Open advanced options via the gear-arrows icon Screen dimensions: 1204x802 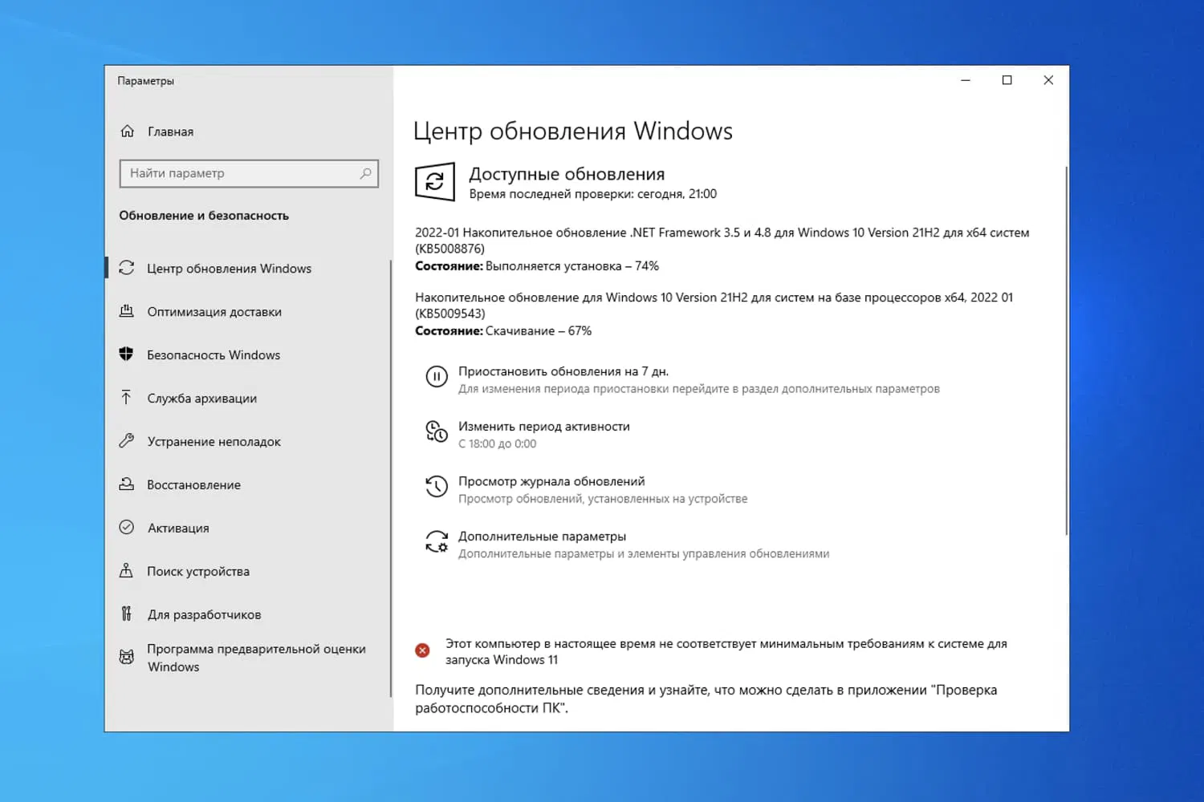pyautogui.click(x=436, y=541)
